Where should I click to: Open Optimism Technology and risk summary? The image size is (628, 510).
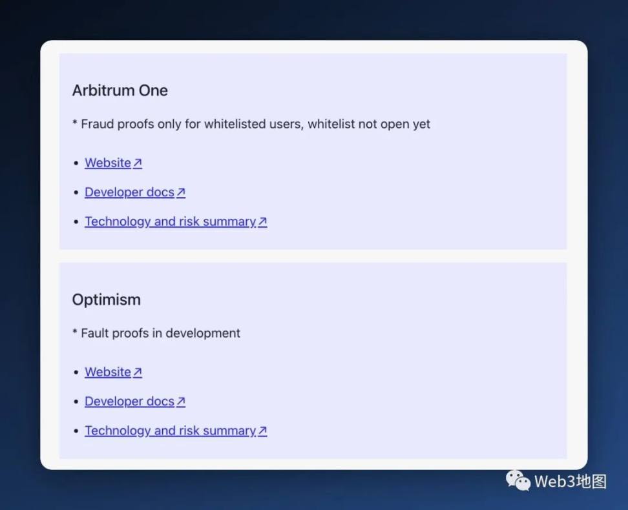click(176, 431)
